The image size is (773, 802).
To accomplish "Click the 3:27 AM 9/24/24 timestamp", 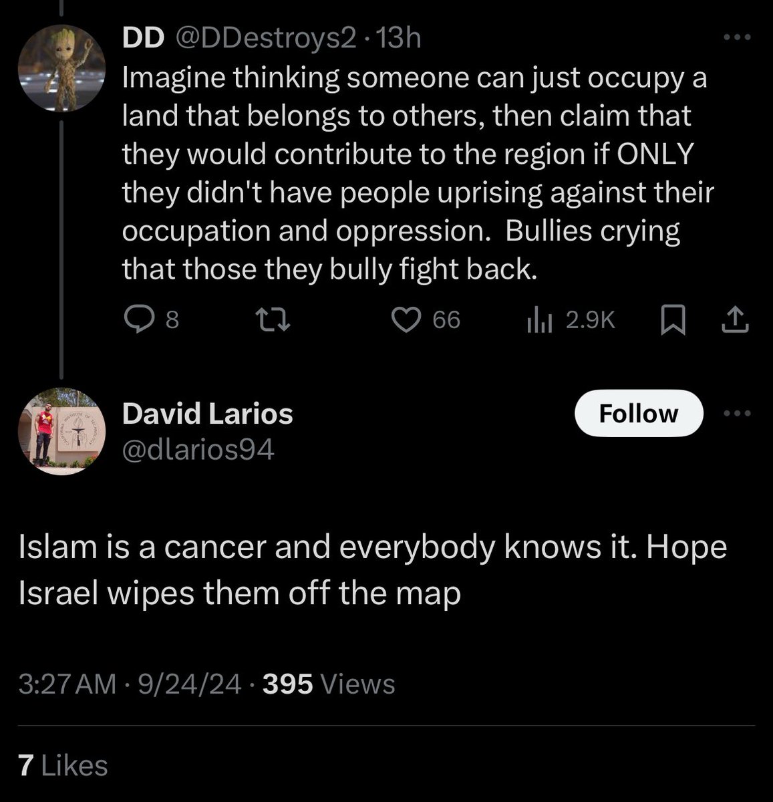I will [130, 684].
